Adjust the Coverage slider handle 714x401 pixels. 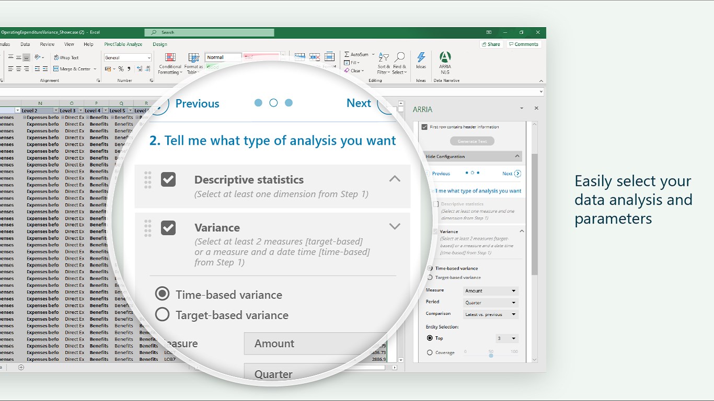tap(491, 355)
